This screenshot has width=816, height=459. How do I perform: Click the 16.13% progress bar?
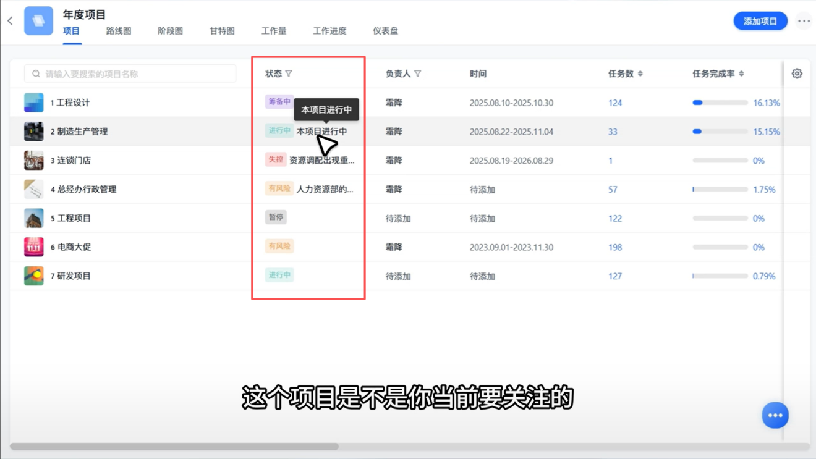pyautogui.click(x=720, y=103)
